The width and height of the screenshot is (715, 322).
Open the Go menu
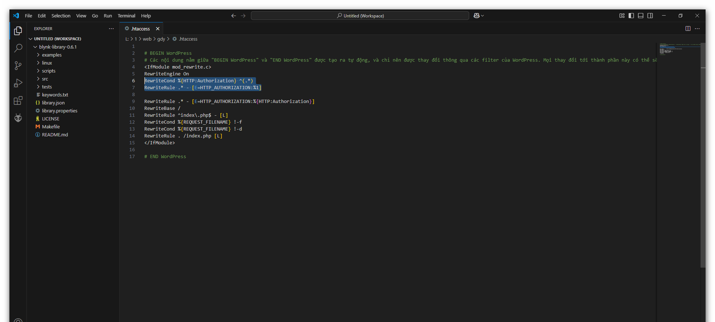tap(95, 16)
